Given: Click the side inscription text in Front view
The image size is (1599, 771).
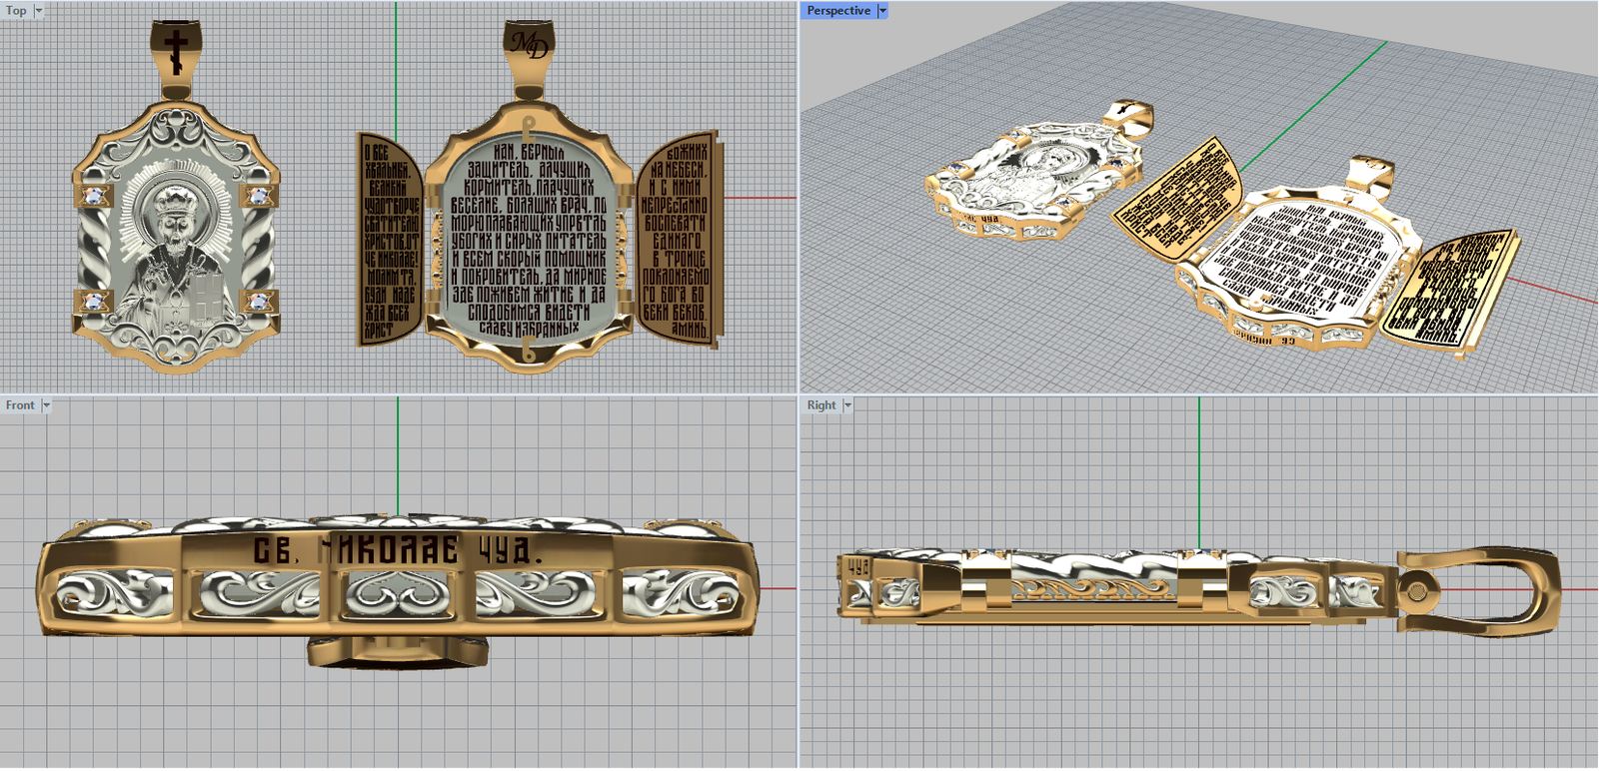Looking at the screenshot, I should 398,550.
